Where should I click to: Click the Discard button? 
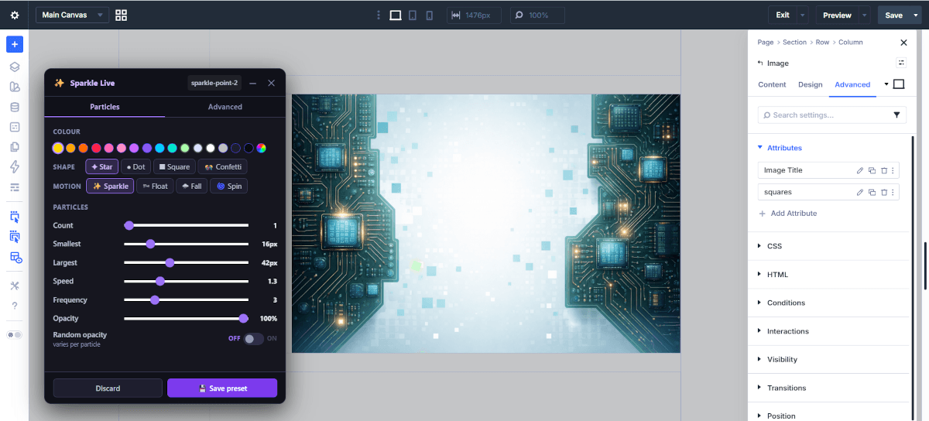click(x=108, y=388)
